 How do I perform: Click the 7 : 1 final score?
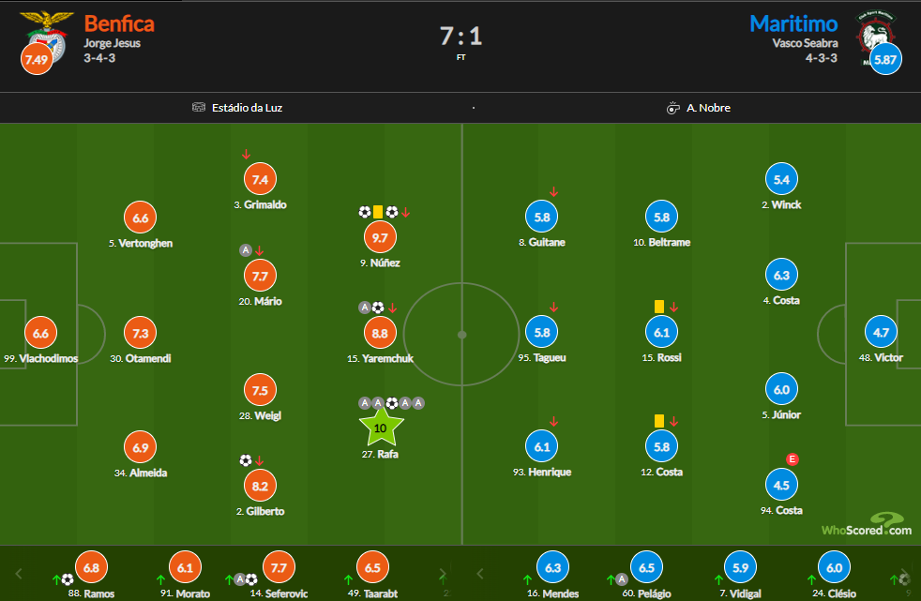coord(461,37)
